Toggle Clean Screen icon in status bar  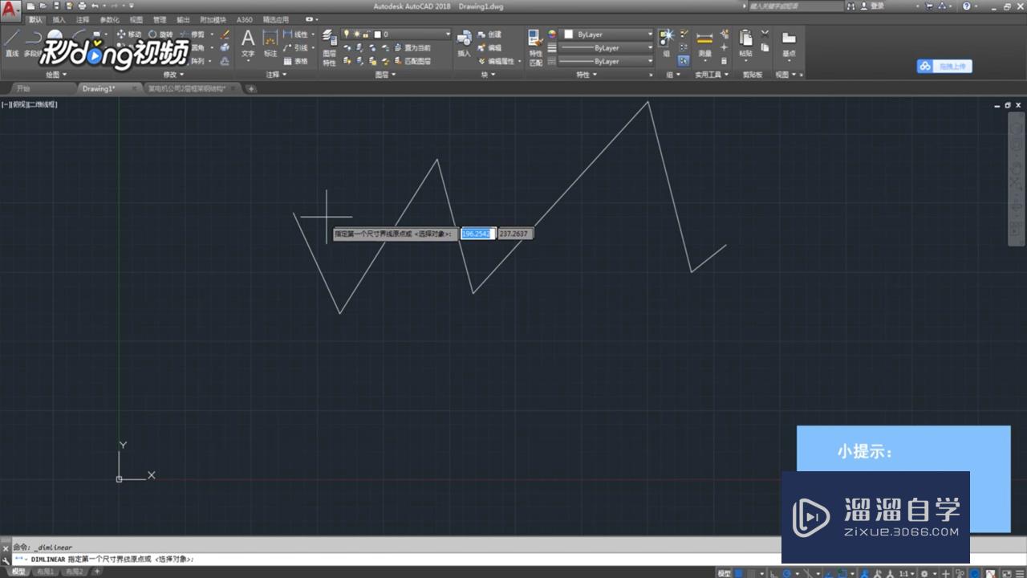[x=1007, y=573]
